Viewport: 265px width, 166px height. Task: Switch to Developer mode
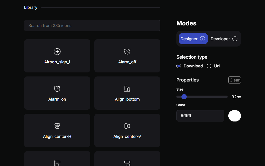coord(220,39)
